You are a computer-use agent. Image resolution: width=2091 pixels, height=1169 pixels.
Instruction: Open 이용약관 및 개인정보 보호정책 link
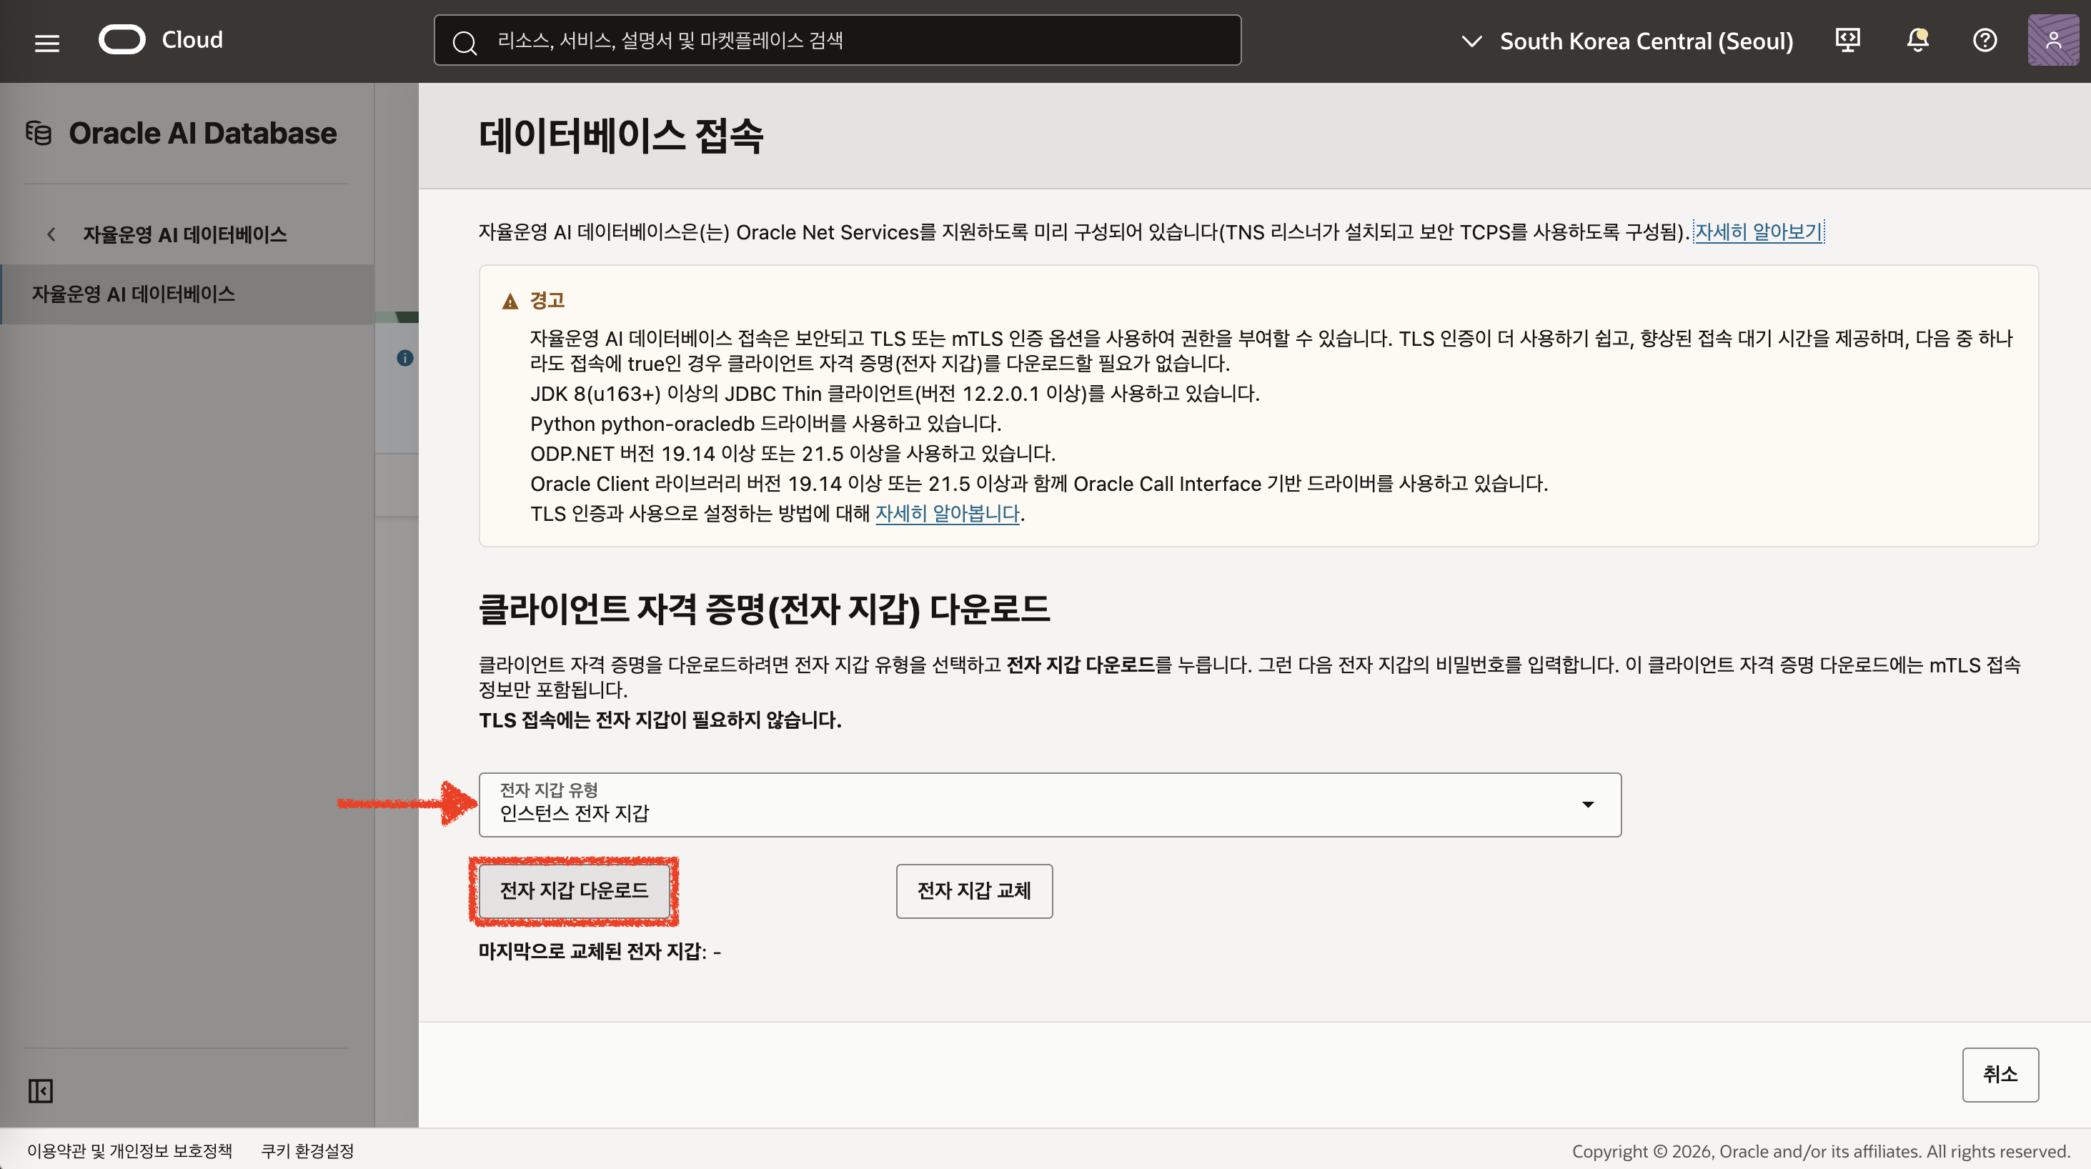[x=130, y=1150]
